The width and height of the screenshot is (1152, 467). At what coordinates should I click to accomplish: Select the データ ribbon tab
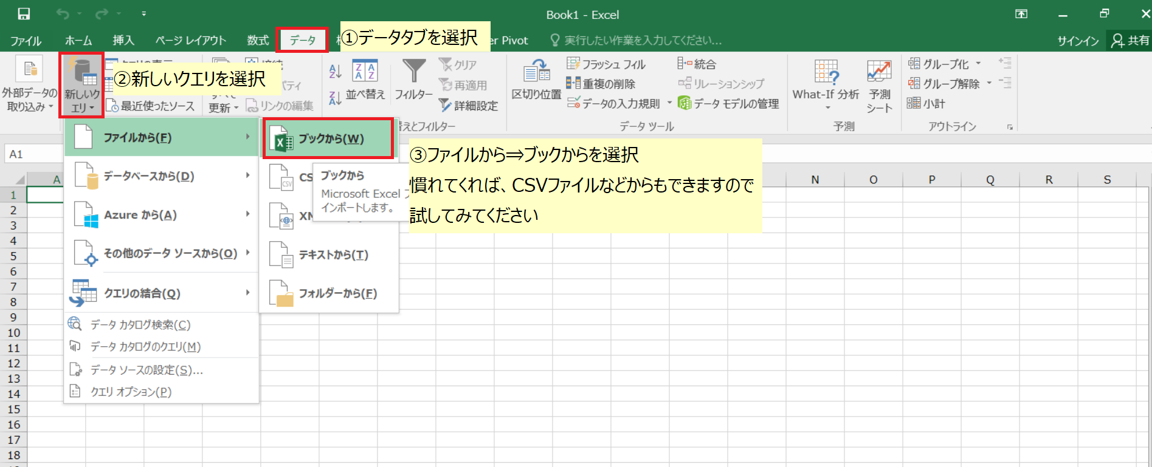(x=303, y=40)
